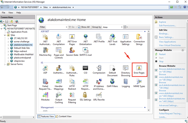Open the IIS Error Pages feature
Image resolution: width=188 pixels, height=123 pixels.
(x=139, y=70)
